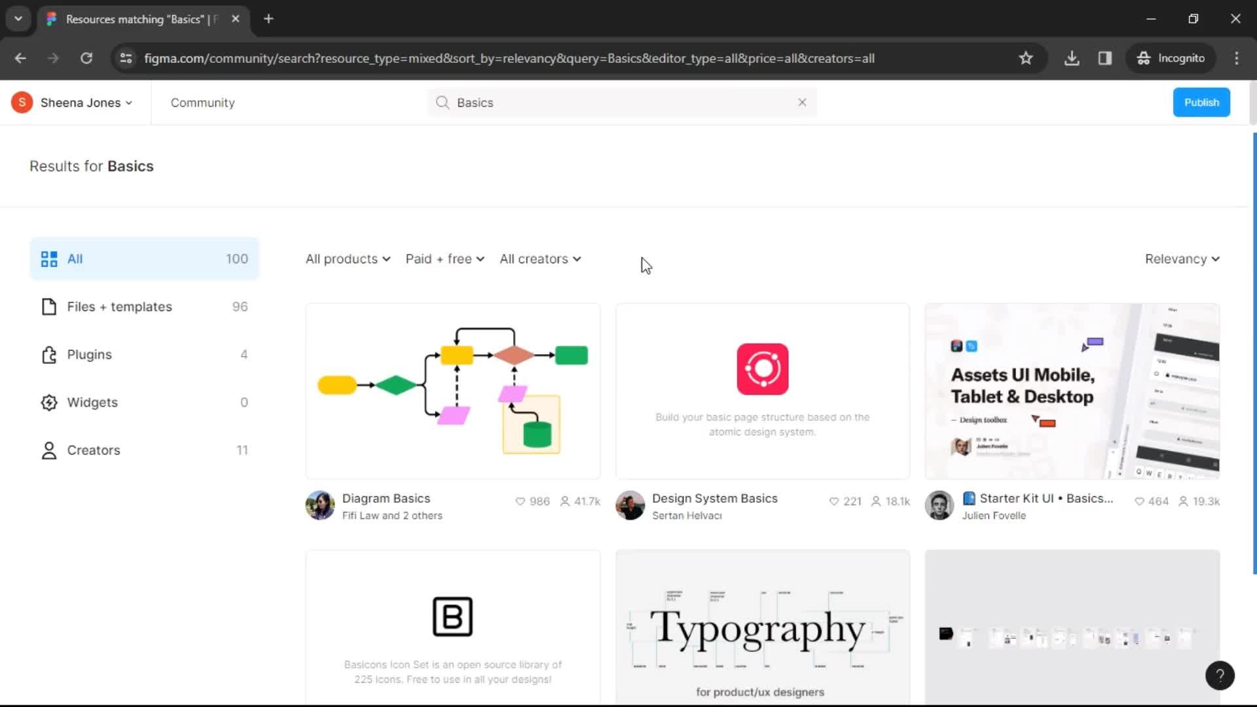The height and width of the screenshot is (707, 1257).
Task: Click the All grid icon
Action: point(49,259)
